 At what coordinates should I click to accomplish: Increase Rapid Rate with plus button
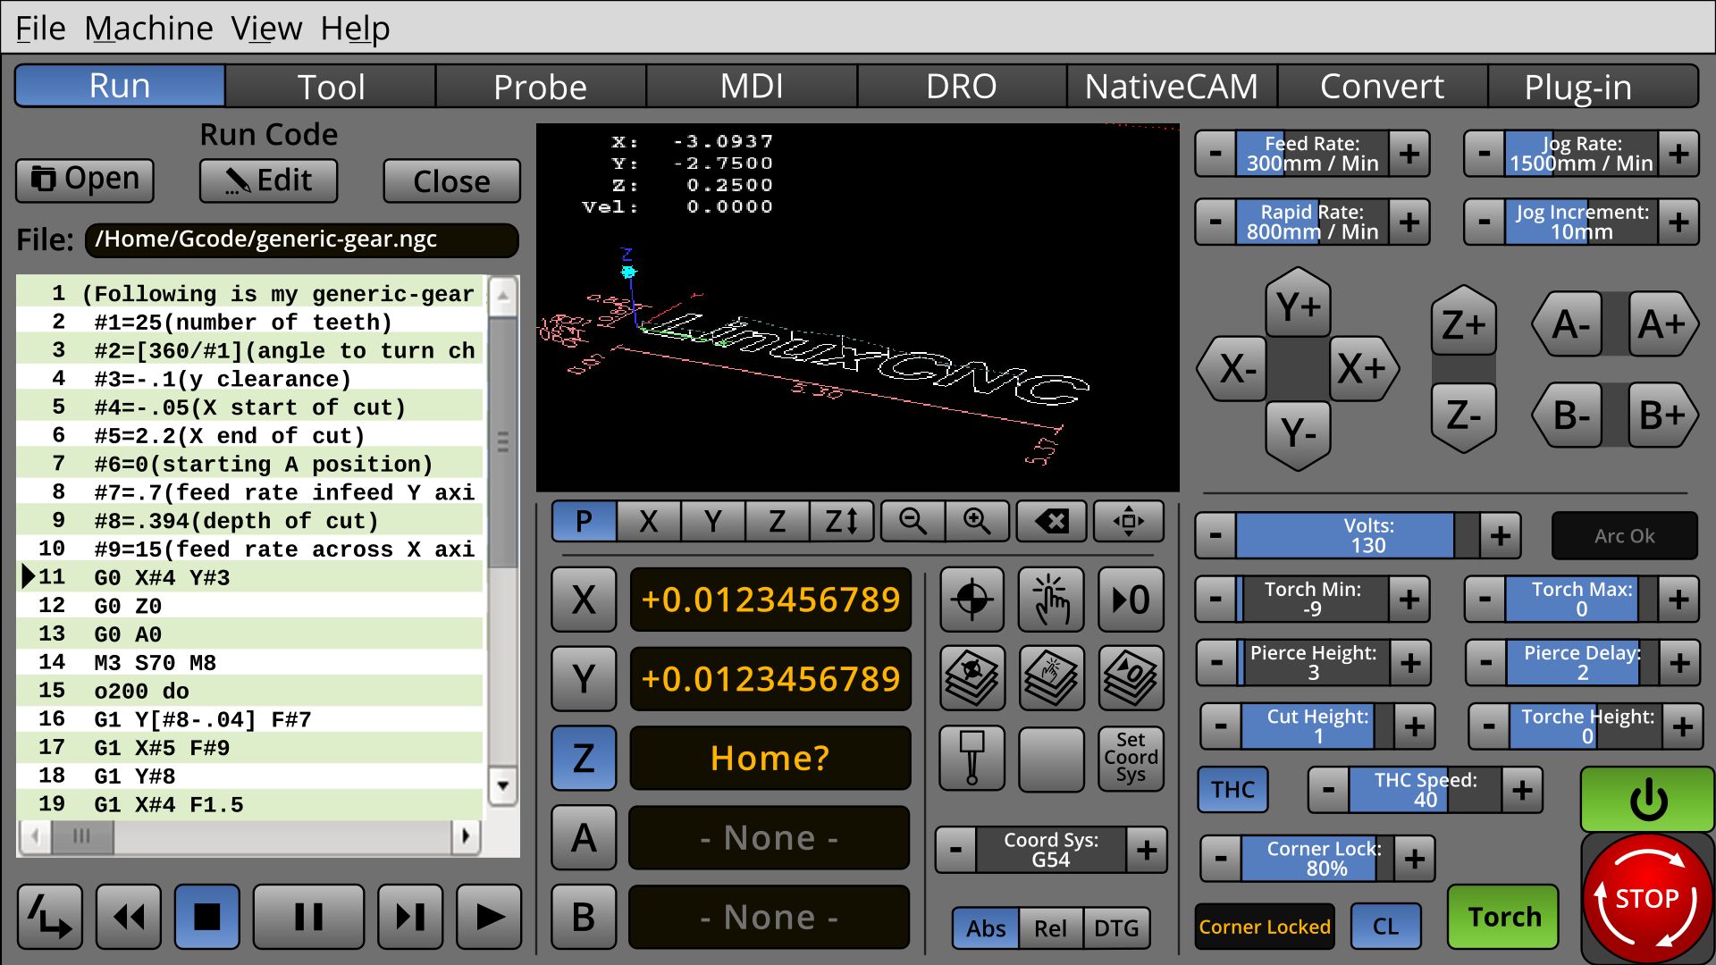[x=1409, y=222]
